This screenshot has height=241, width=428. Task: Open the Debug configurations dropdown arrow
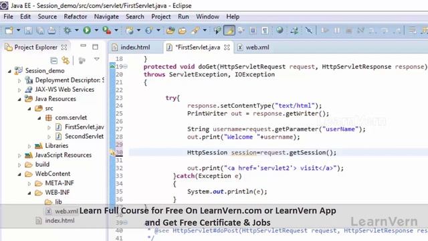pyautogui.click(x=76, y=30)
